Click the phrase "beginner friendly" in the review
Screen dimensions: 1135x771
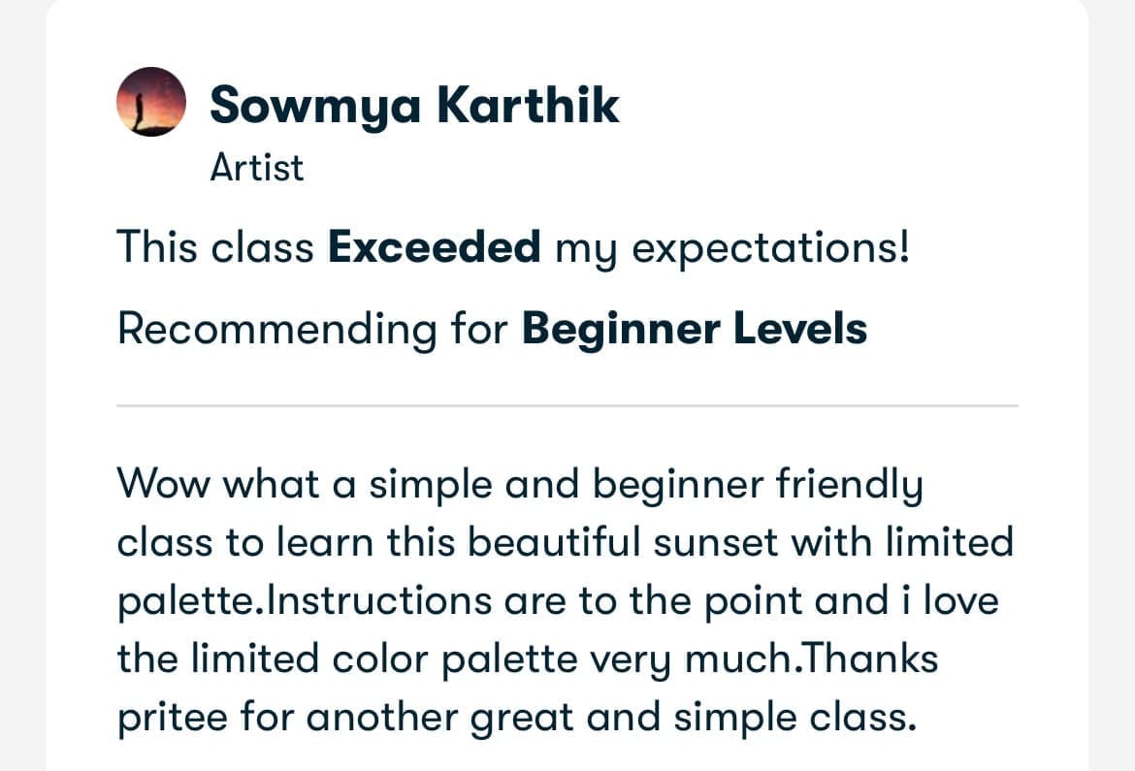point(757,483)
